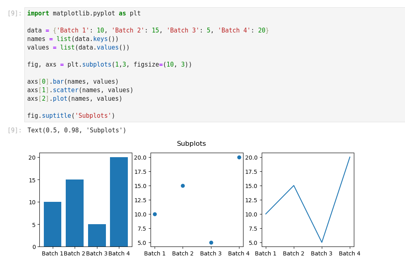Viewport: 405px width, 266px height.
Task: Click the axs[2].plot code line
Action: click(75, 99)
